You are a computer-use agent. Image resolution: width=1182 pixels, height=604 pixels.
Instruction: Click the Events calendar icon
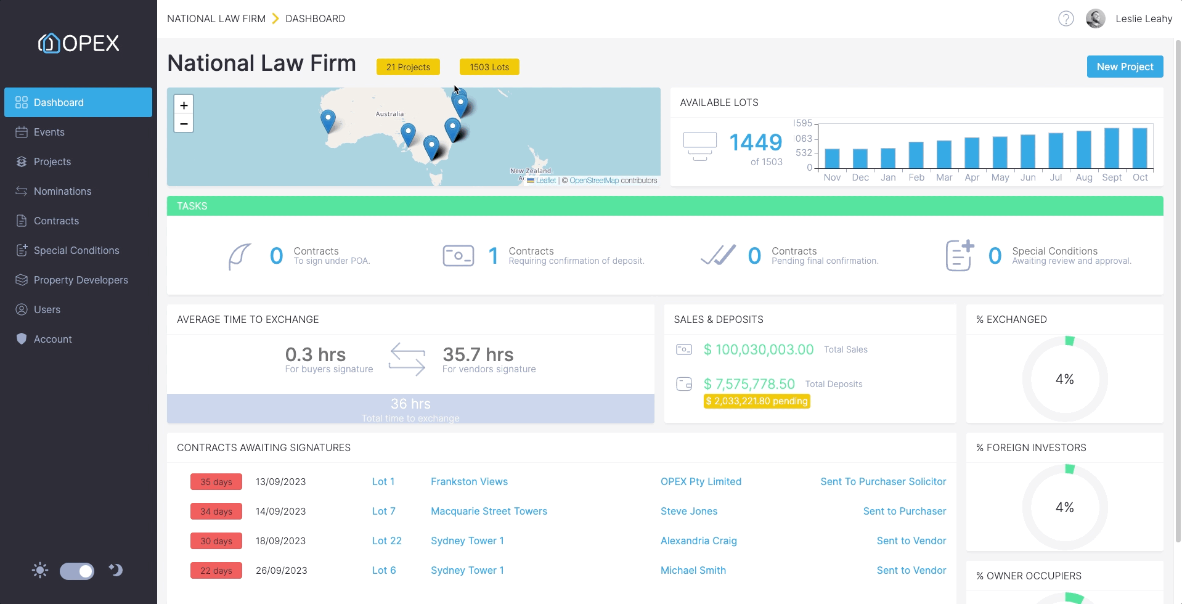pos(22,132)
